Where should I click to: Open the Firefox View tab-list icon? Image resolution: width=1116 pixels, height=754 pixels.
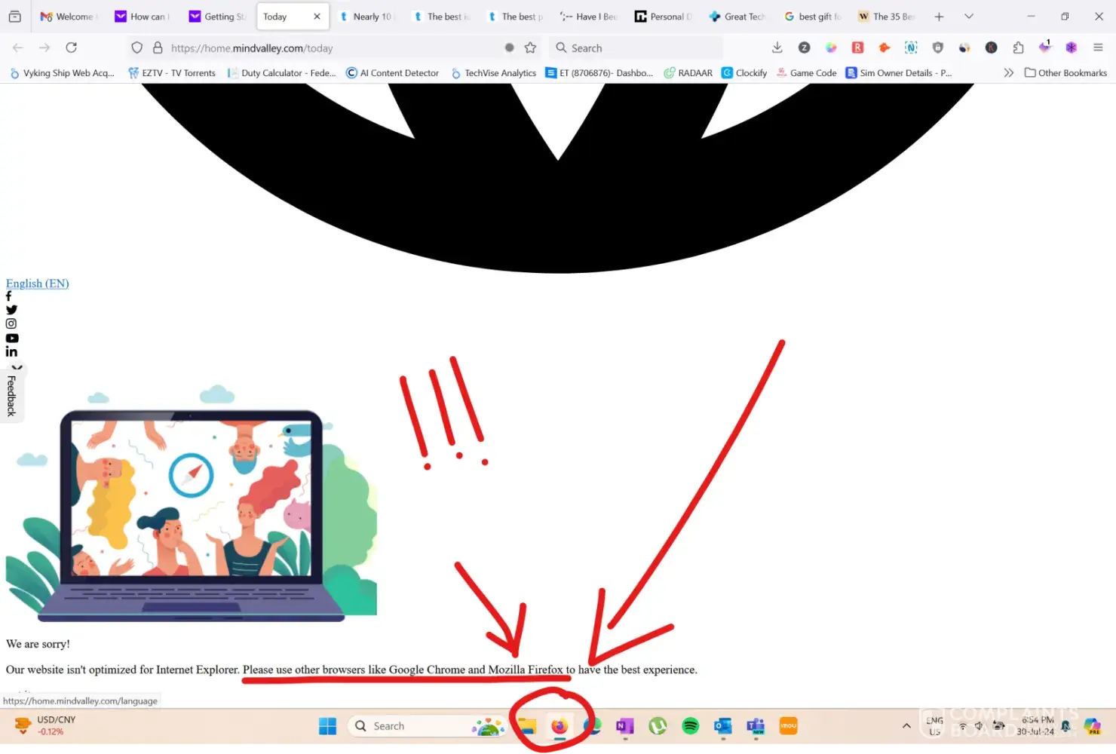click(x=14, y=17)
